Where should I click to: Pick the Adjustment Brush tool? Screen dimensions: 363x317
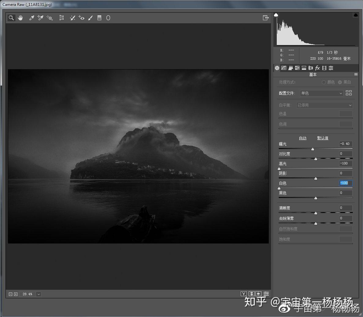[x=91, y=18]
